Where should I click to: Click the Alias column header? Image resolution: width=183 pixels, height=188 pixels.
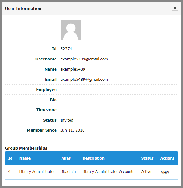coord(69,158)
